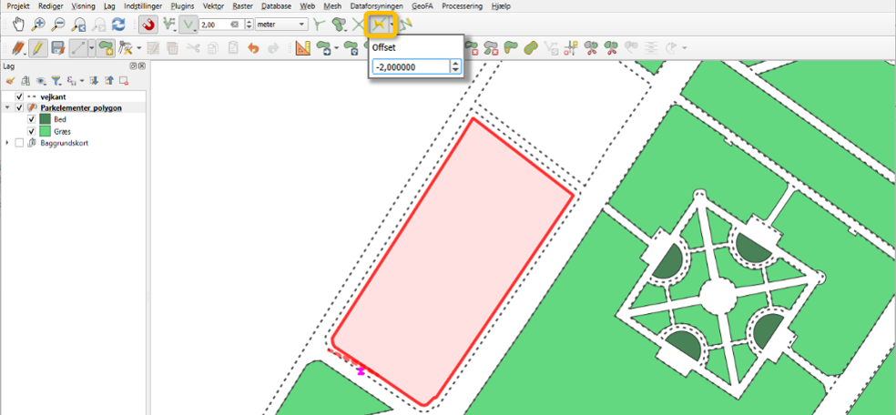Activate the Zoom In magnifier tool

(38, 25)
